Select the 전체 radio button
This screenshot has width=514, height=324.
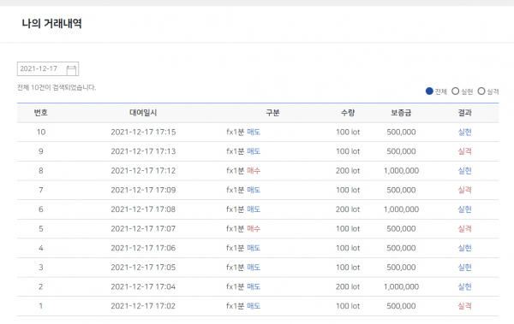point(429,91)
